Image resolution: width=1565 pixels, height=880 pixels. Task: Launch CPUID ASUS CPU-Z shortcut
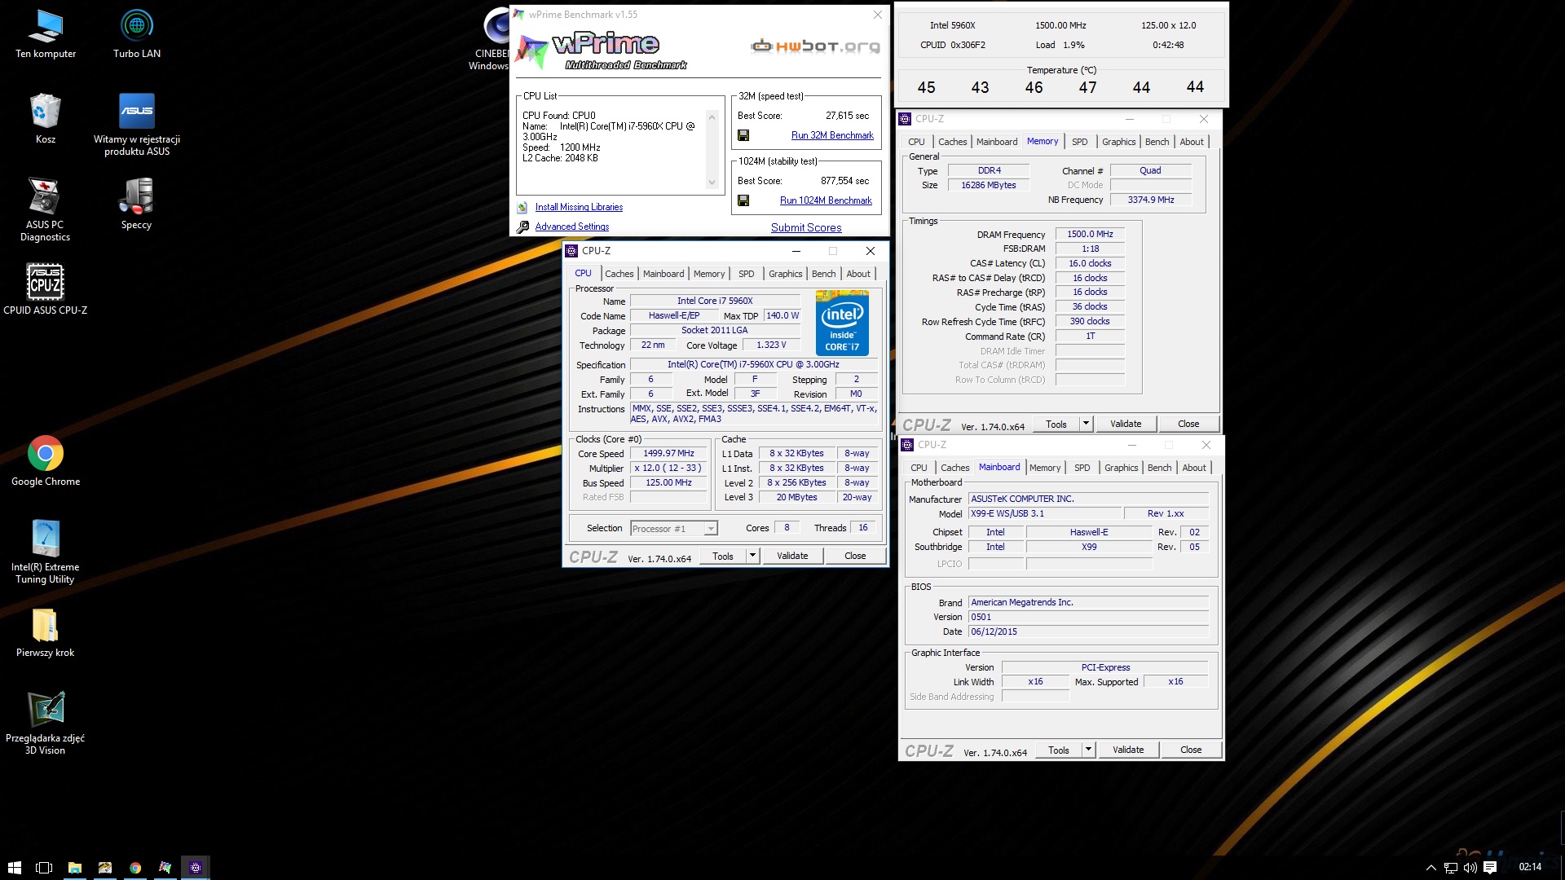coord(46,289)
